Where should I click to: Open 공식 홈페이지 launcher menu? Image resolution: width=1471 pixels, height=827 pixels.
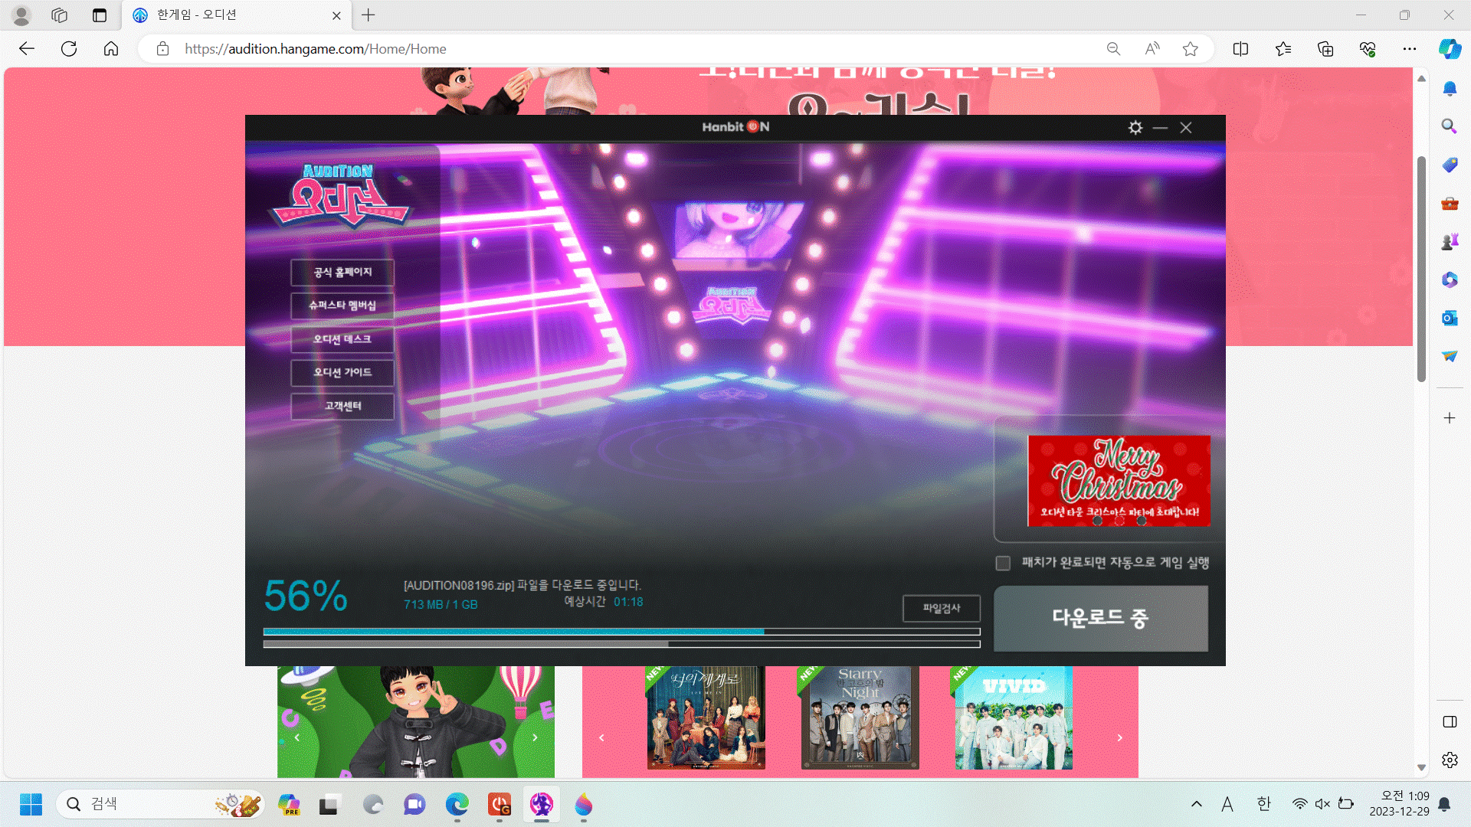[x=342, y=272]
